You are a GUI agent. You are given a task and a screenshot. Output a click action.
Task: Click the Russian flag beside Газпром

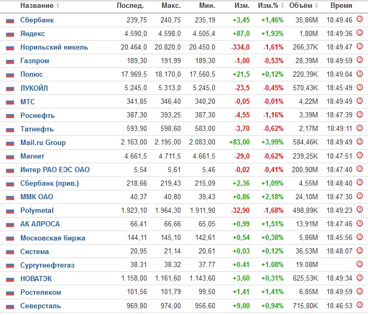tap(10, 62)
